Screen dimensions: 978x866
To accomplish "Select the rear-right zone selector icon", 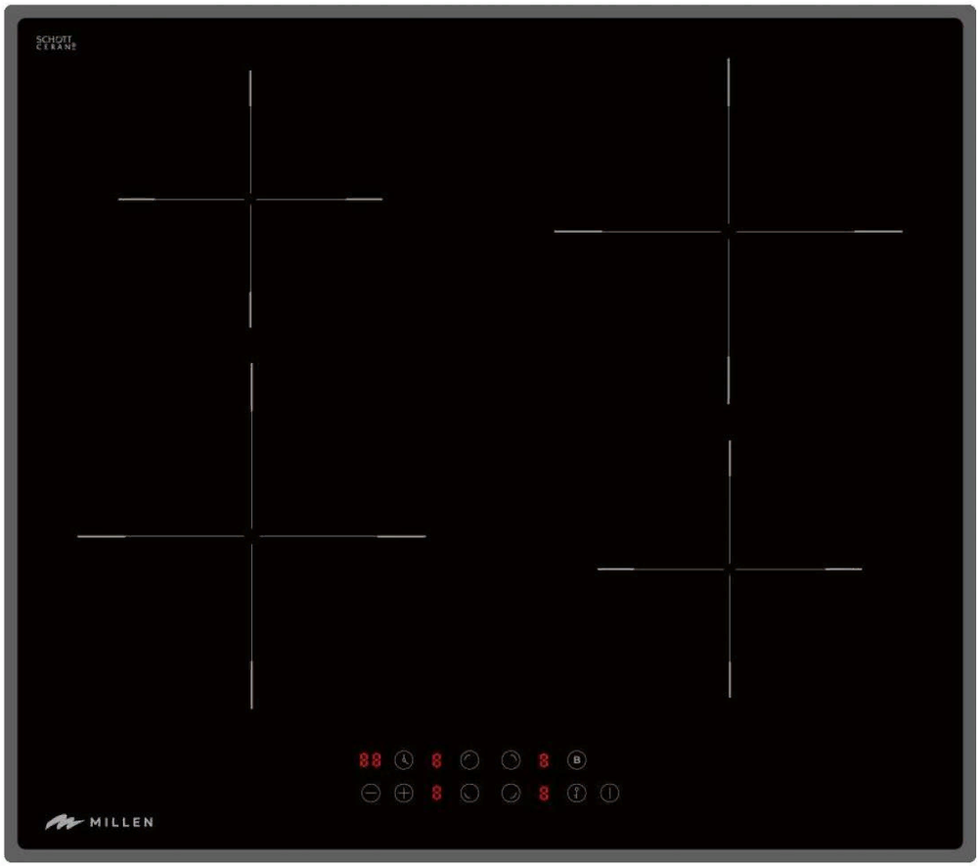I will tap(511, 759).
